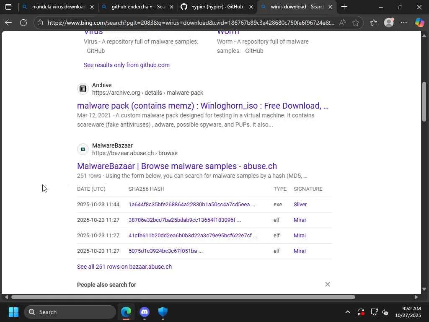Open 'See results only from github.com' link

coord(127,65)
